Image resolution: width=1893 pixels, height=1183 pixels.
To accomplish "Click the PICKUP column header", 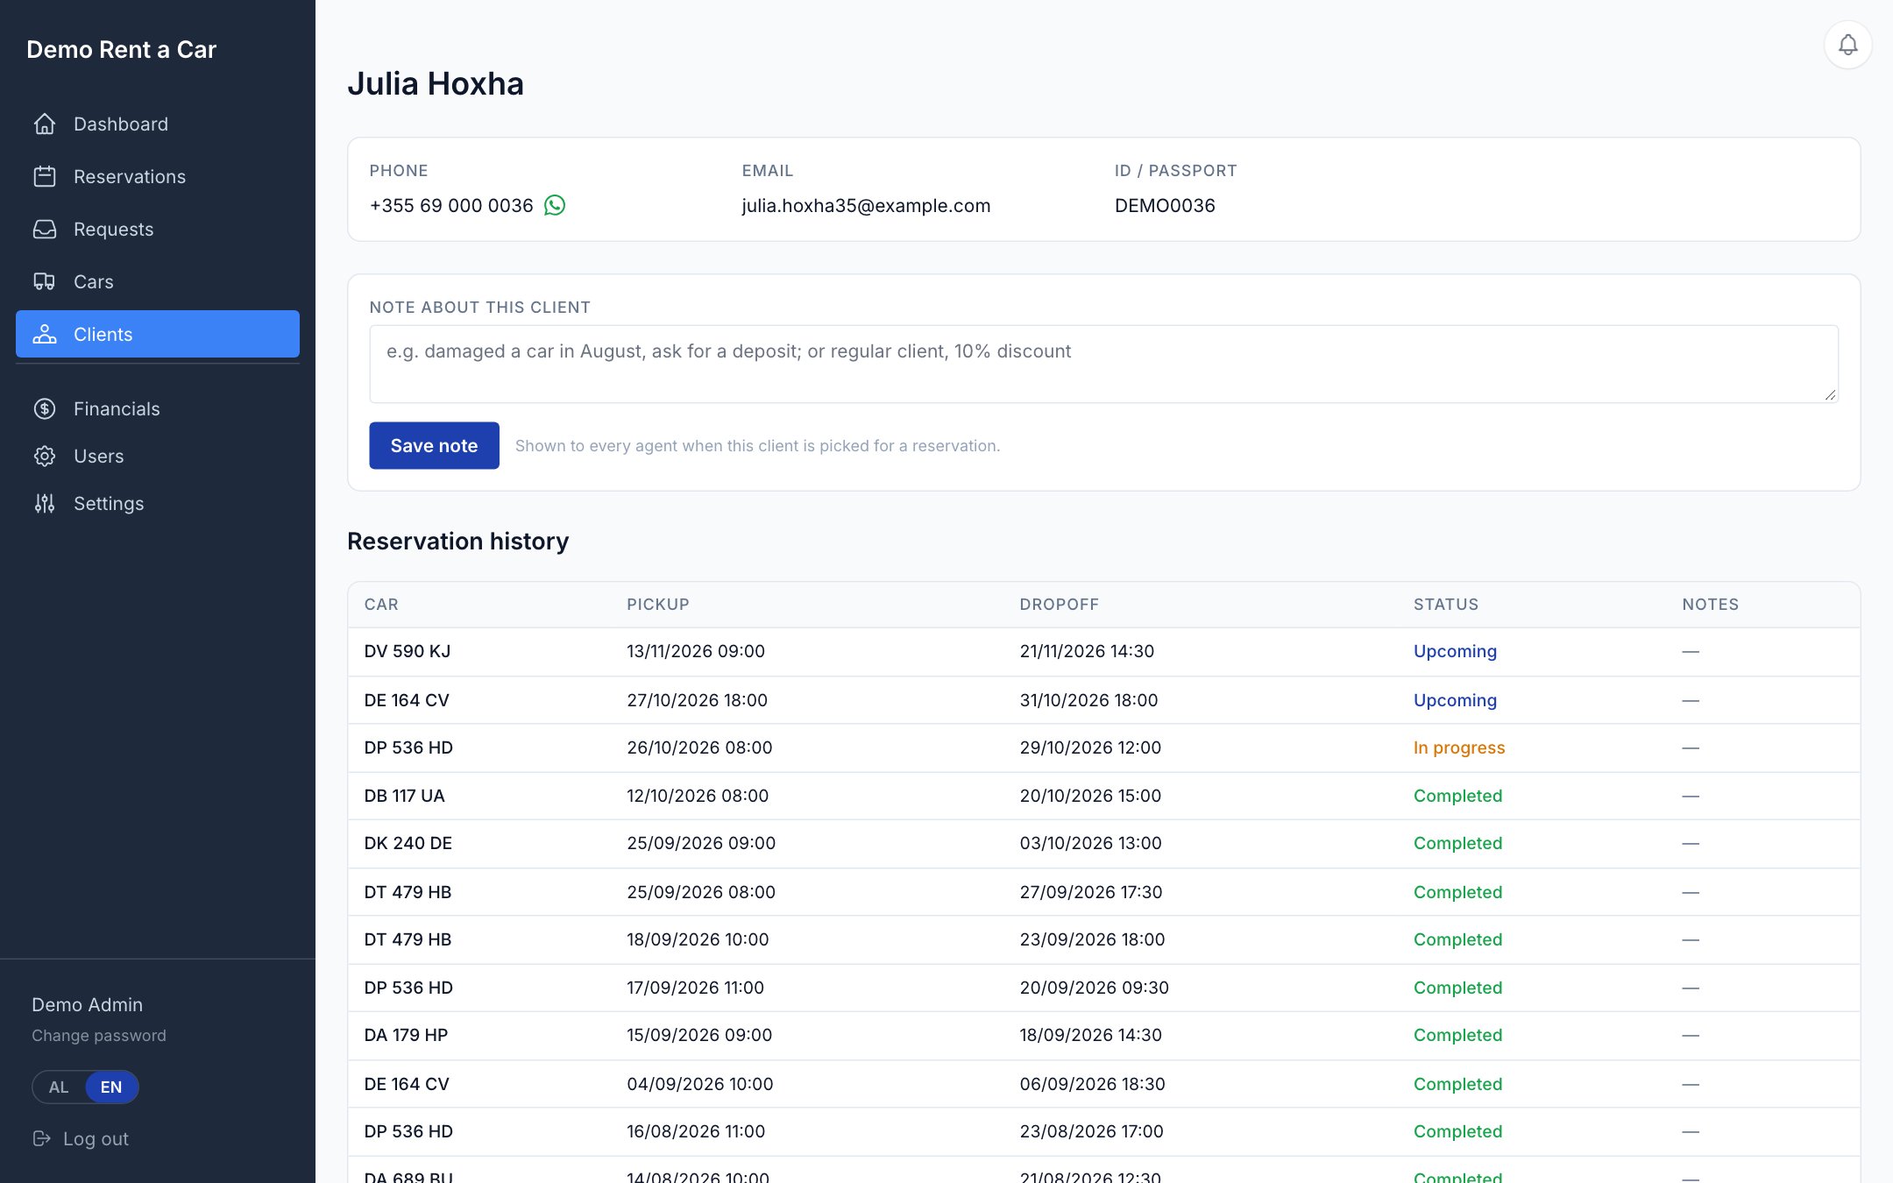I will point(657,604).
